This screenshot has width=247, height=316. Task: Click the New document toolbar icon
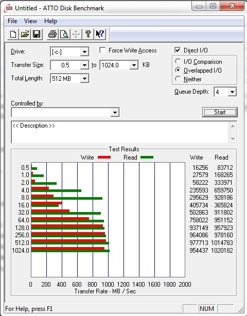click(x=13, y=34)
